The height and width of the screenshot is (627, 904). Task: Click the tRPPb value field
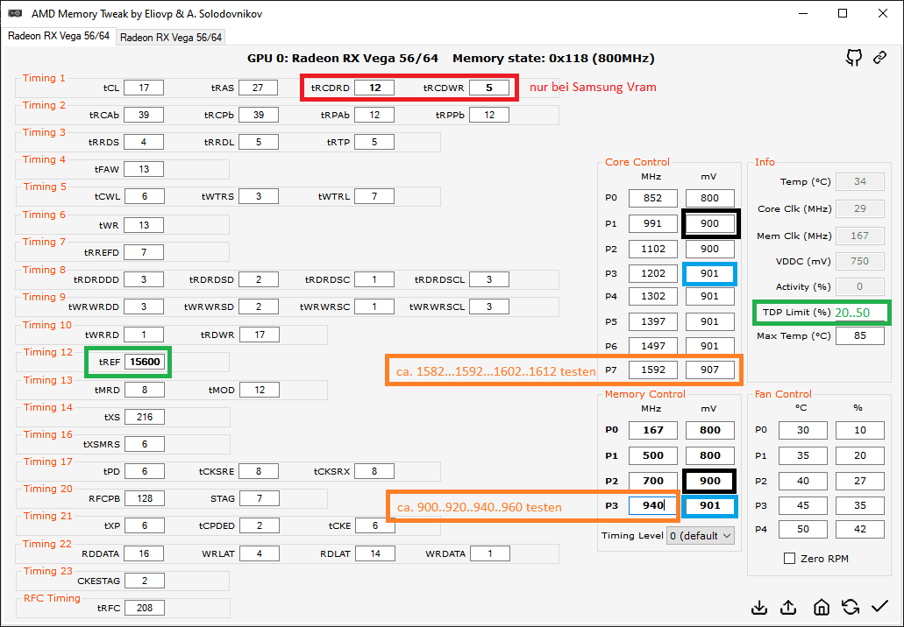pyautogui.click(x=489, y=115)
